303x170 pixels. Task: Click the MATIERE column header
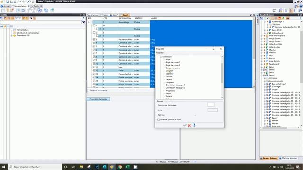pos(139,18)
